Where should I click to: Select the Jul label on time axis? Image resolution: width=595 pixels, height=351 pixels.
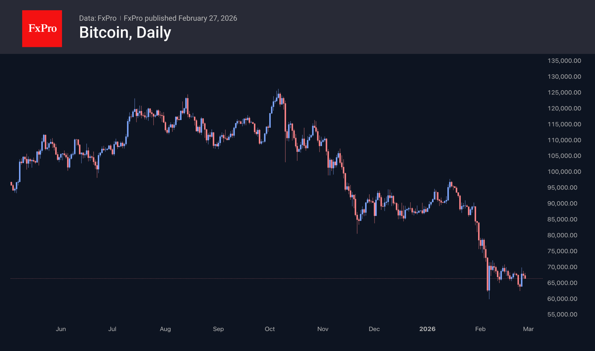[112, 329]
